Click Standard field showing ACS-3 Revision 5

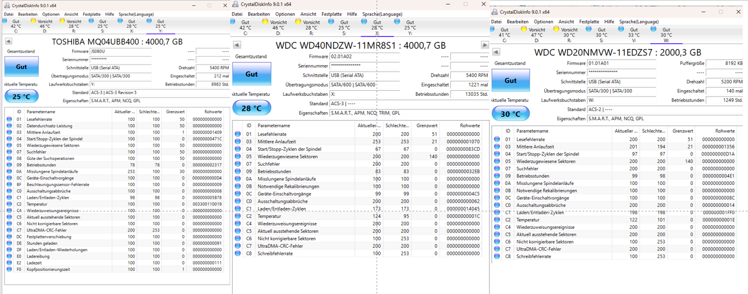(x=160, y=92)
